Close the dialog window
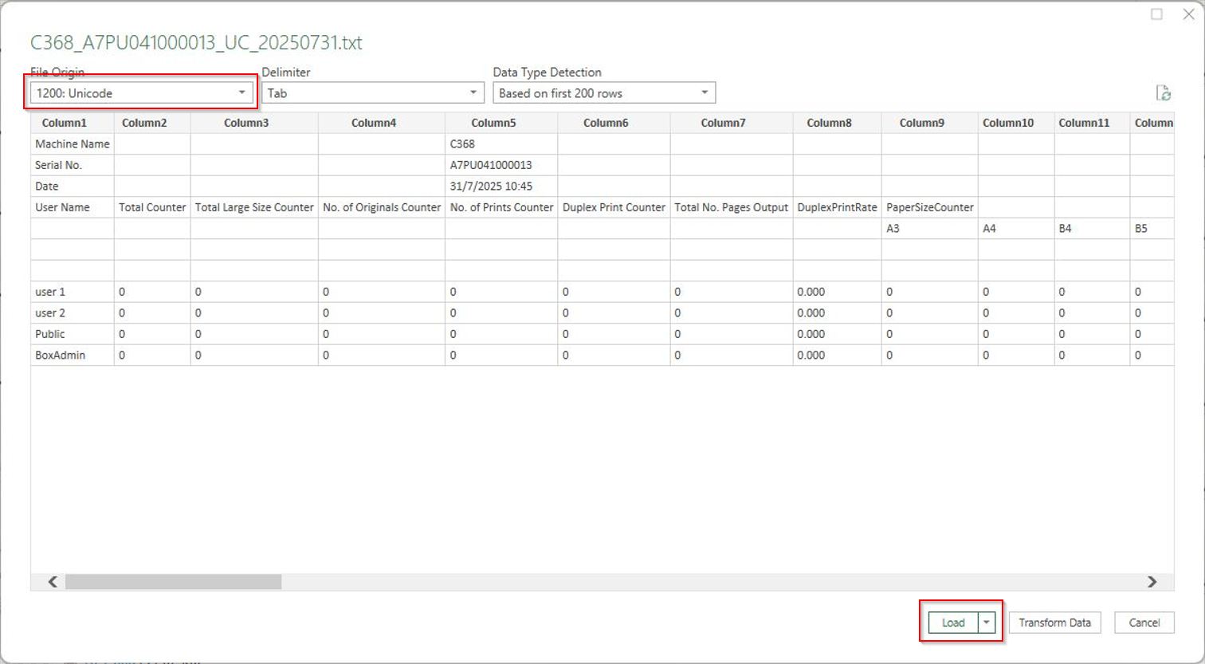This screenshot has width=1205, height=664. coord(1187,14)
